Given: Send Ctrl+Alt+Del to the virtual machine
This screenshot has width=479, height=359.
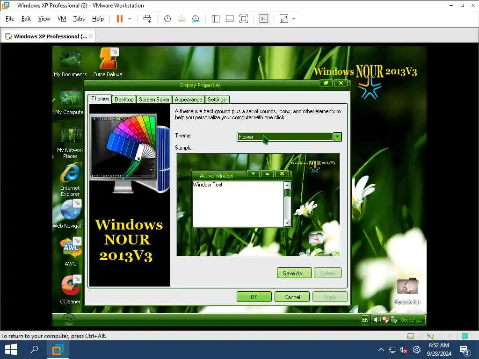Looking at the screenshot, I should click(x=147, y=19).
